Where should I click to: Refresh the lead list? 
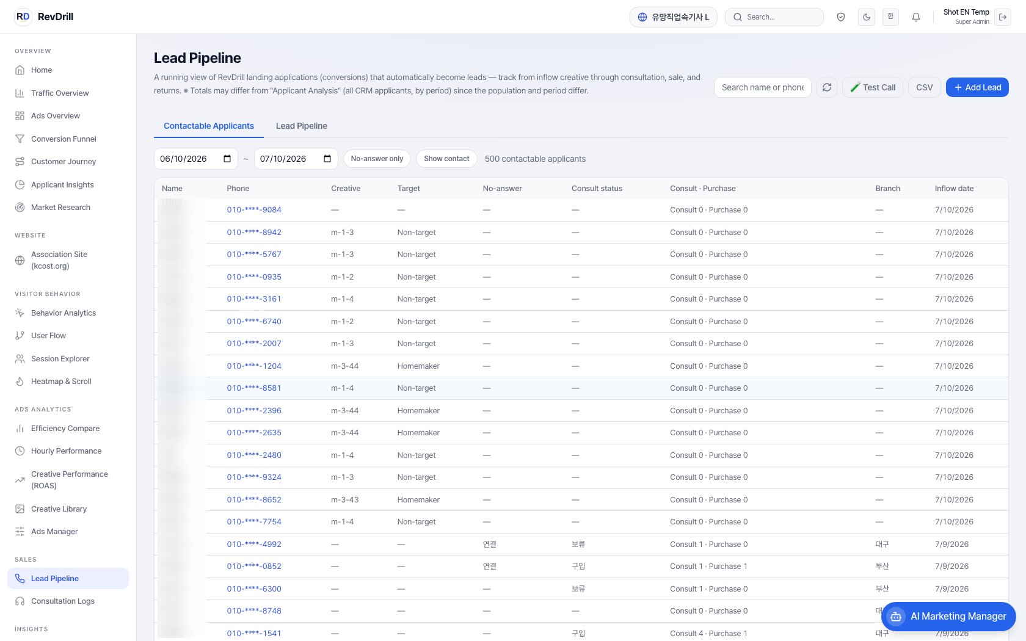click(x=827, y=87)
